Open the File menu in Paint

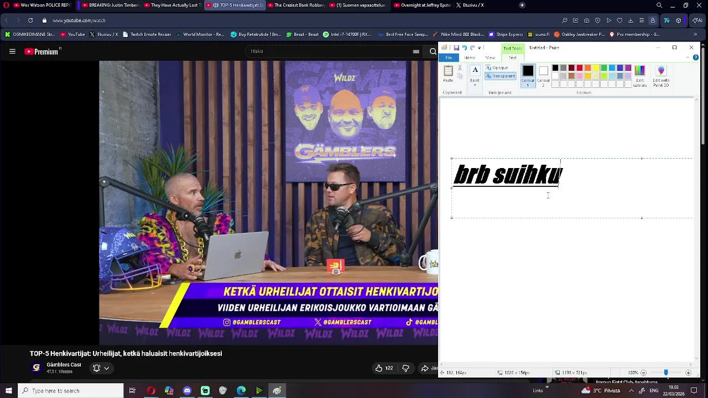449,57
